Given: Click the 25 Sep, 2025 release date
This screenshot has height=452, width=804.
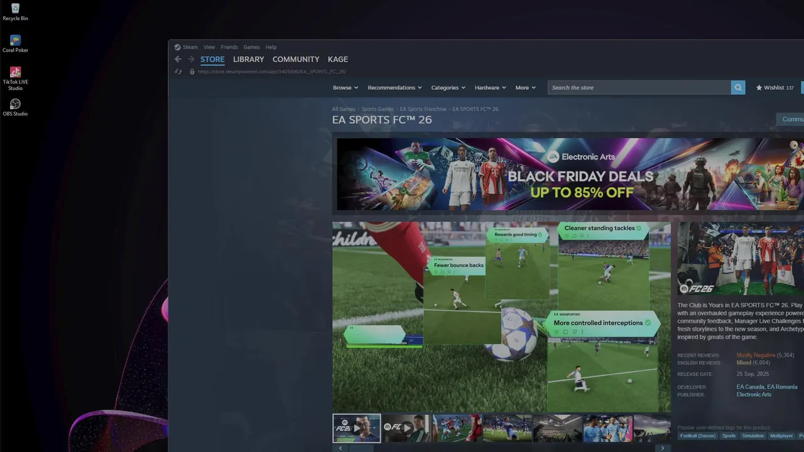Looking at the screenshot, I should 752,374.
